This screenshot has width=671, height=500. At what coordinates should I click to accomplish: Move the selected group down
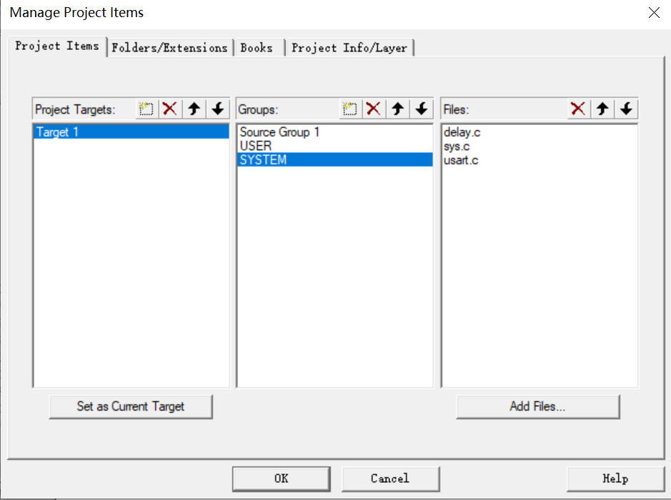pyautogui.click(x=422, y=109)
